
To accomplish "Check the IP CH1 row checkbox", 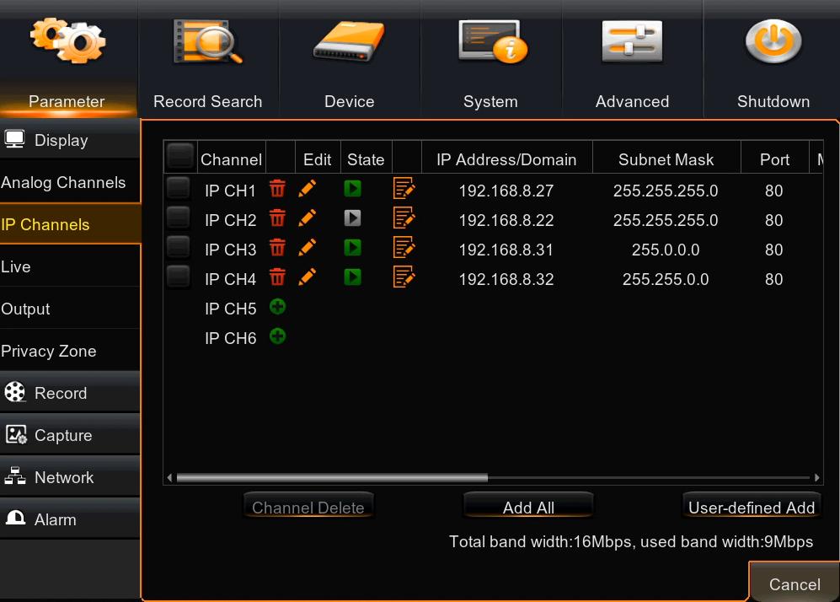I will point(178,188).
